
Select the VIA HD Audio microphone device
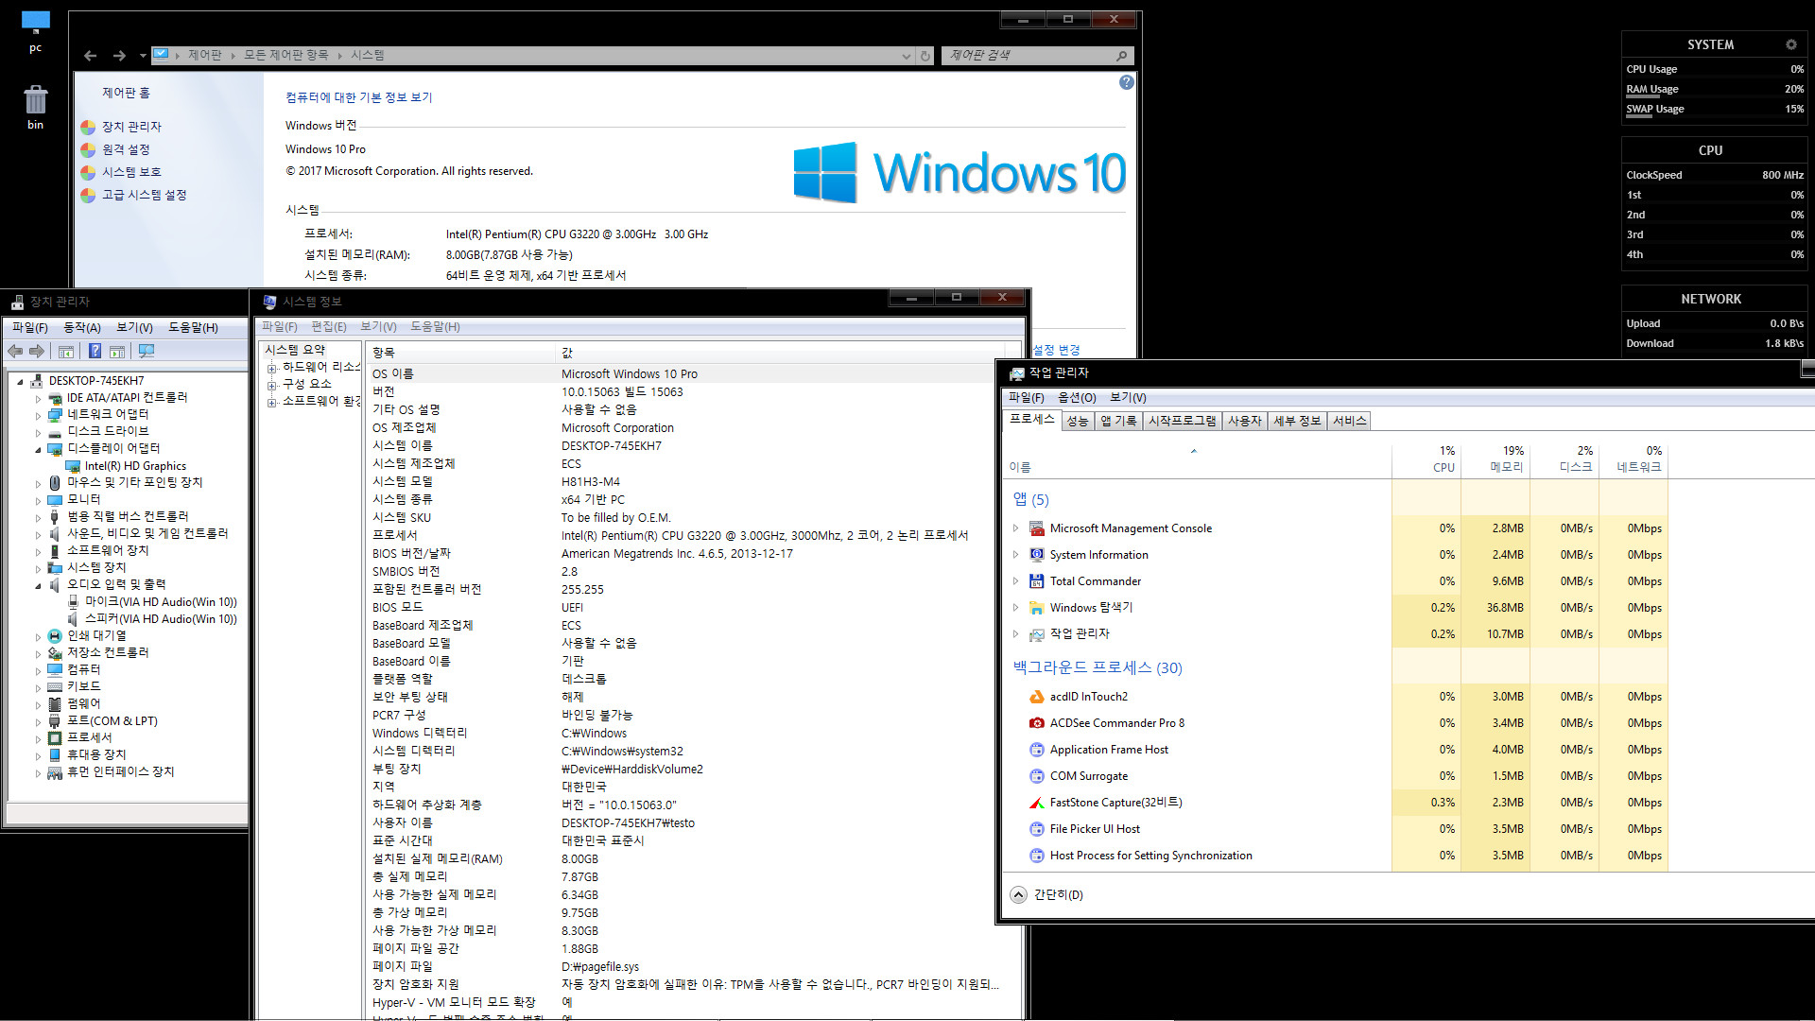pyautogui.click(x=161, y=601)
